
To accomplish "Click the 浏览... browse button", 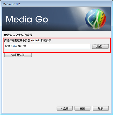I will (x=100, y=46).
